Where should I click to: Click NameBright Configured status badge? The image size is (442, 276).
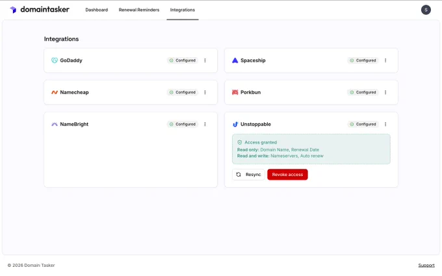[183, 124]
